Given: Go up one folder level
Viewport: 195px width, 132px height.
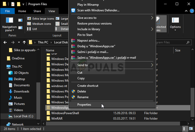Looking at the screenshot, I should click(24, 42).
